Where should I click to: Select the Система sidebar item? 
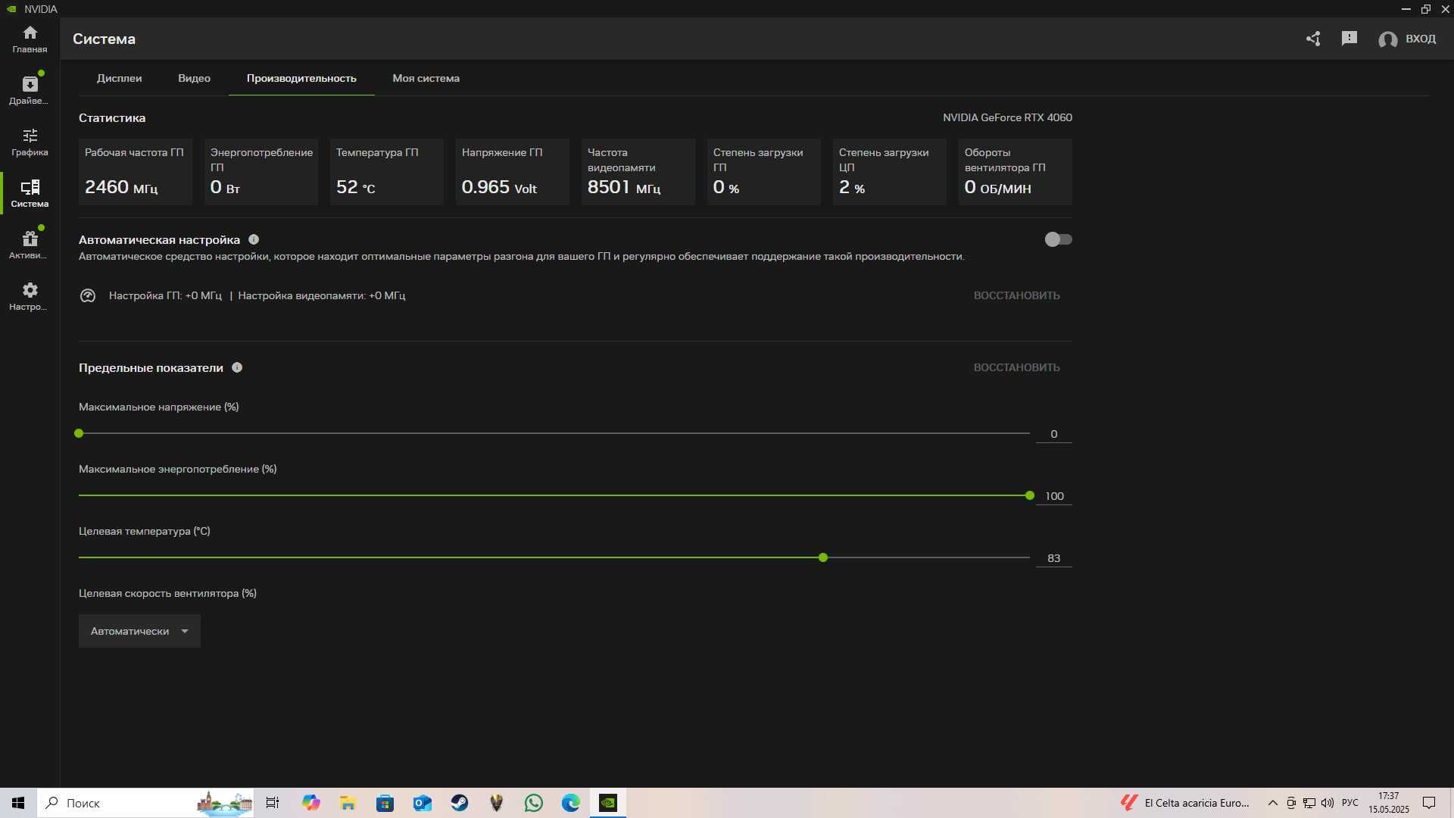coord(30,193)
